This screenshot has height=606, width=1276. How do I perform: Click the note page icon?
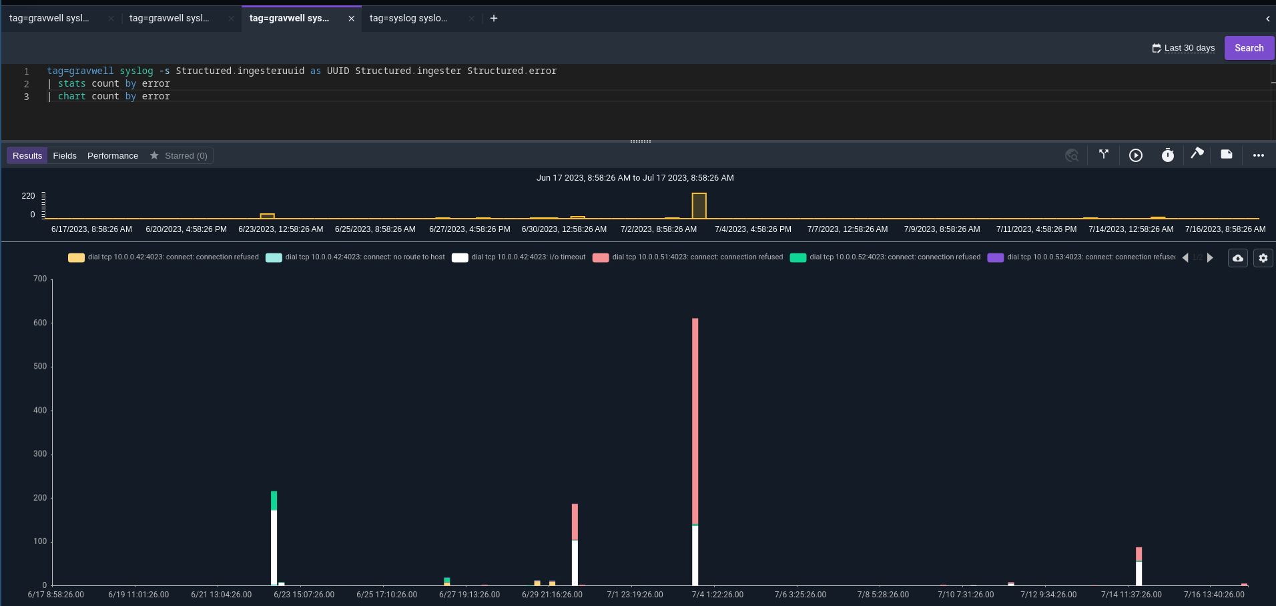1227,155
